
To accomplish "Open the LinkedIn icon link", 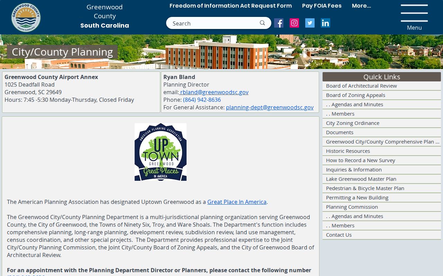I will (x=325, y=23).
